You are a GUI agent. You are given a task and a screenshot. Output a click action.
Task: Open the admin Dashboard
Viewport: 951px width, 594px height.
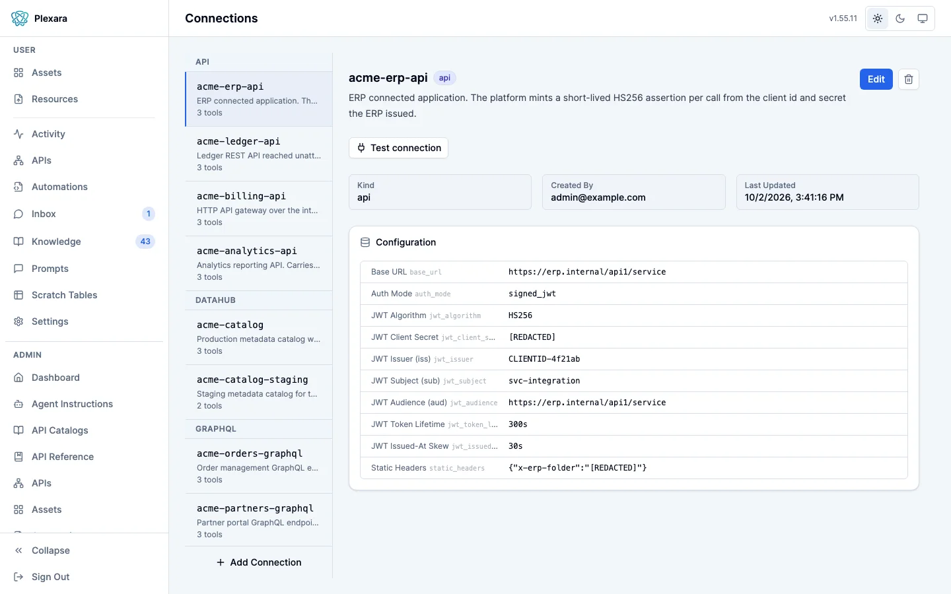point(84,378)
